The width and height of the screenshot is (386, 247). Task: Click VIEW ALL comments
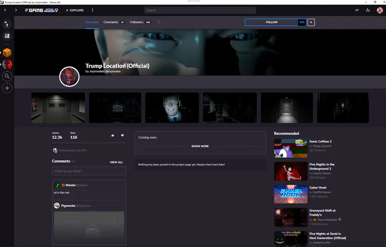(116, 162)
